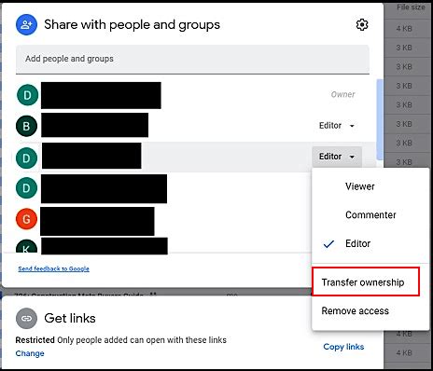
Task: Click the dark B user avatar
Action: (26, 126)
